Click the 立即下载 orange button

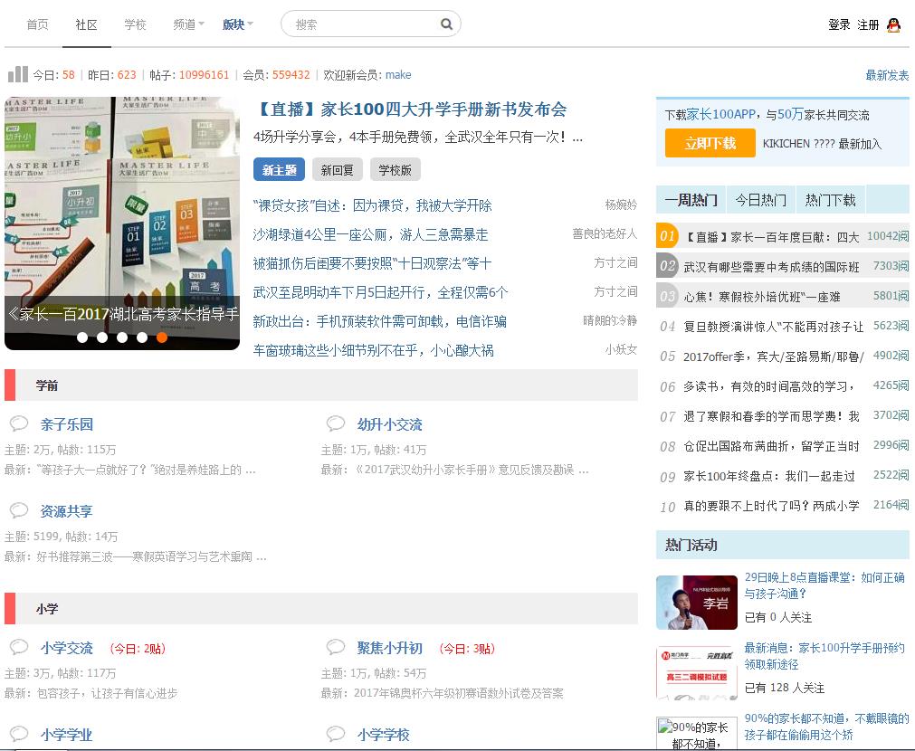(x=710, y=143)
